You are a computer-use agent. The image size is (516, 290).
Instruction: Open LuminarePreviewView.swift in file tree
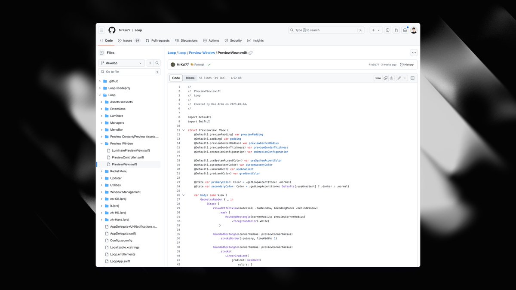coord(131,150)
